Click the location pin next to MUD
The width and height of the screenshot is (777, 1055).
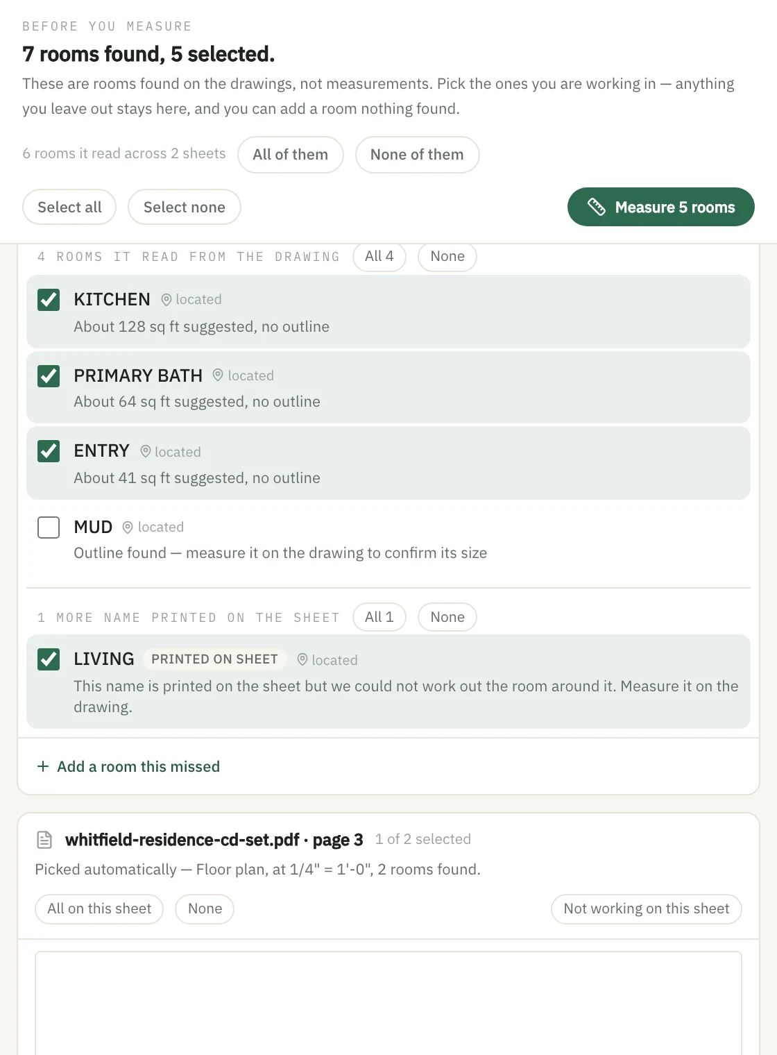click(128, 527)
